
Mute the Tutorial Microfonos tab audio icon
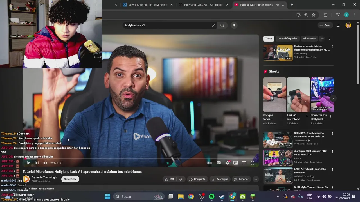coord(278,5)
